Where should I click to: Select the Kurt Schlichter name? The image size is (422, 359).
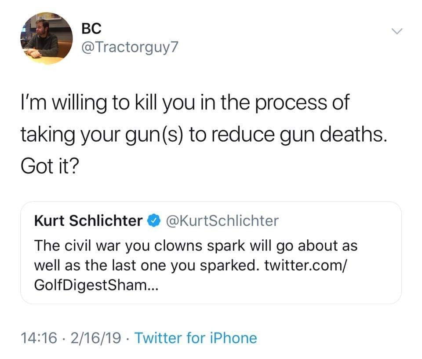pyautogui.click(x=88, y=220)
